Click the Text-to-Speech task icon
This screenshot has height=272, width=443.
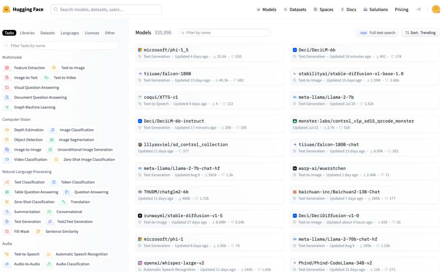click(x=7, y=254)
